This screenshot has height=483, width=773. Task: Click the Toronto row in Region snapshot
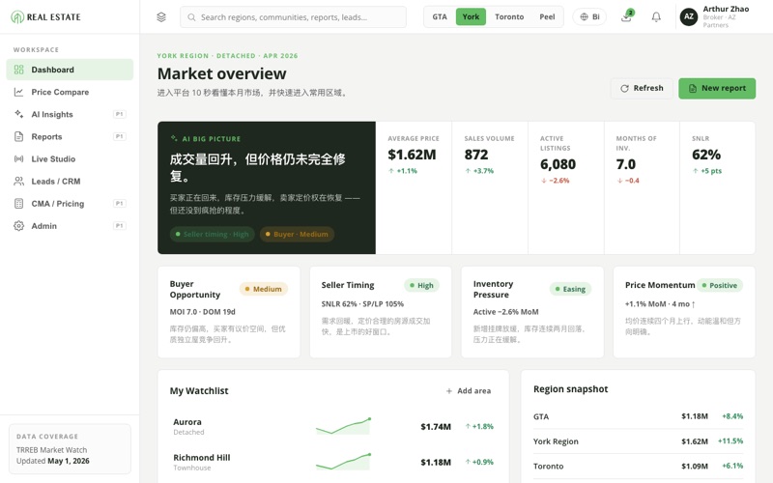pos(638,466)
